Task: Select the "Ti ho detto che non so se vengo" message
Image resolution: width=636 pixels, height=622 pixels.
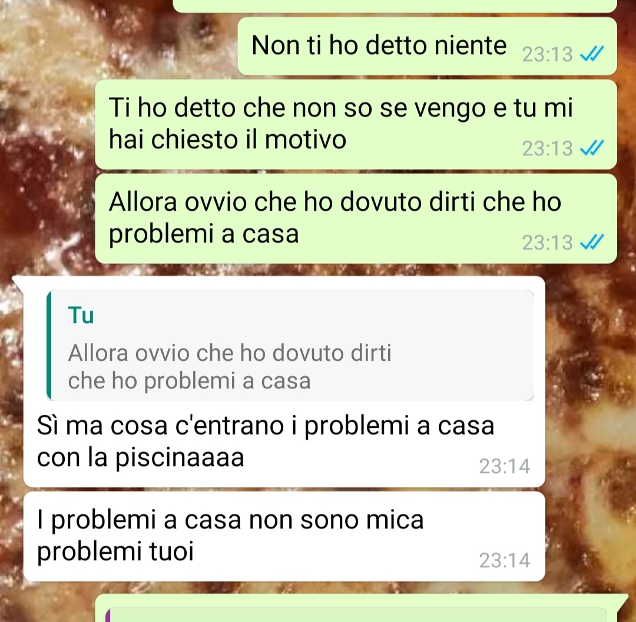Action: tap(356, 124)
